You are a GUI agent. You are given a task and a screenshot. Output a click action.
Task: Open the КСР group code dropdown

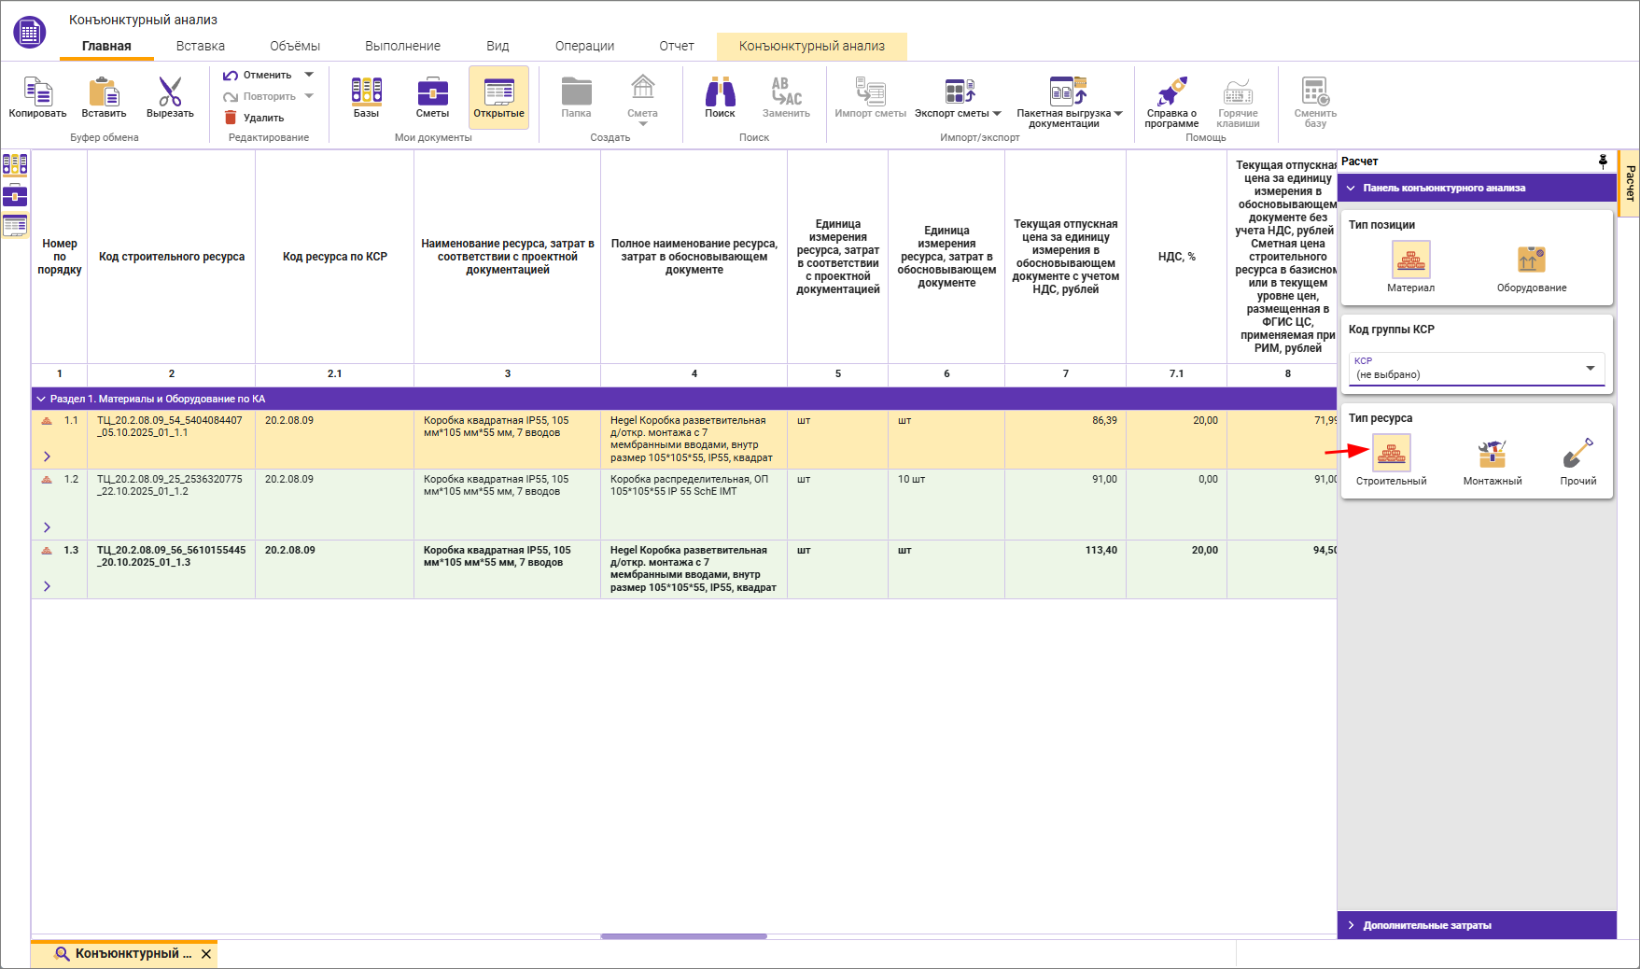coord(1590,369)
